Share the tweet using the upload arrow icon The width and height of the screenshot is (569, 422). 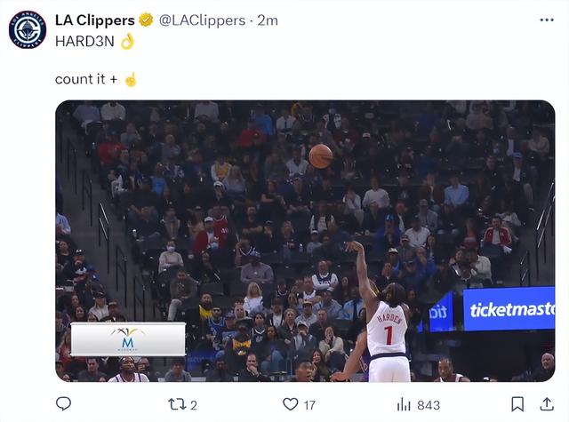coord(547,404)
